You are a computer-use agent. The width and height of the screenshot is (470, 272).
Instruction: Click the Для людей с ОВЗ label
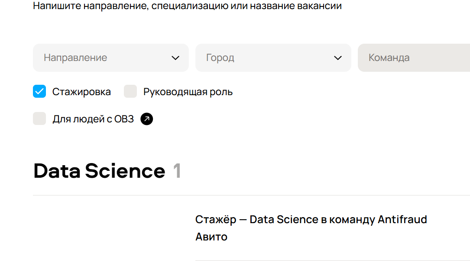[93, 119]
